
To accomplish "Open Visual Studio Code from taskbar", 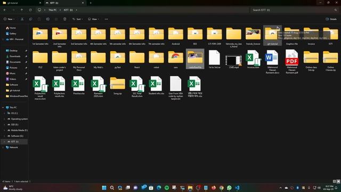I will click(x=237, y=188).
